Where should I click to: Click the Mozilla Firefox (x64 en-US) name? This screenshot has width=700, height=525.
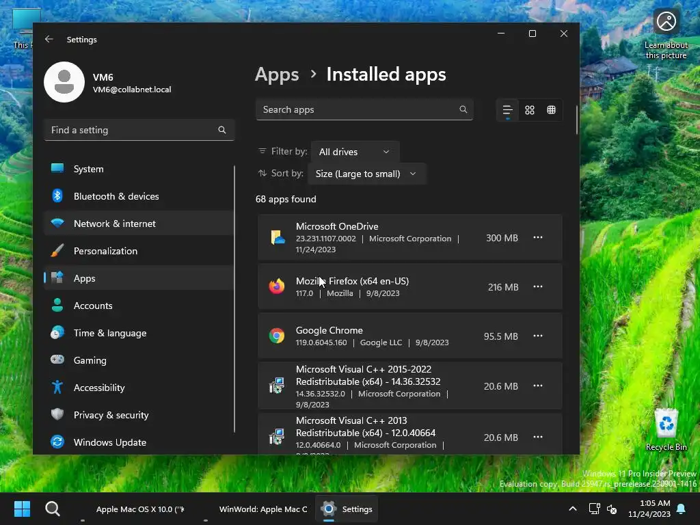(x=352, y=281)
